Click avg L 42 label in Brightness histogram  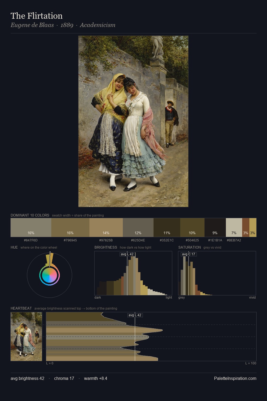(x=127, y=254)
